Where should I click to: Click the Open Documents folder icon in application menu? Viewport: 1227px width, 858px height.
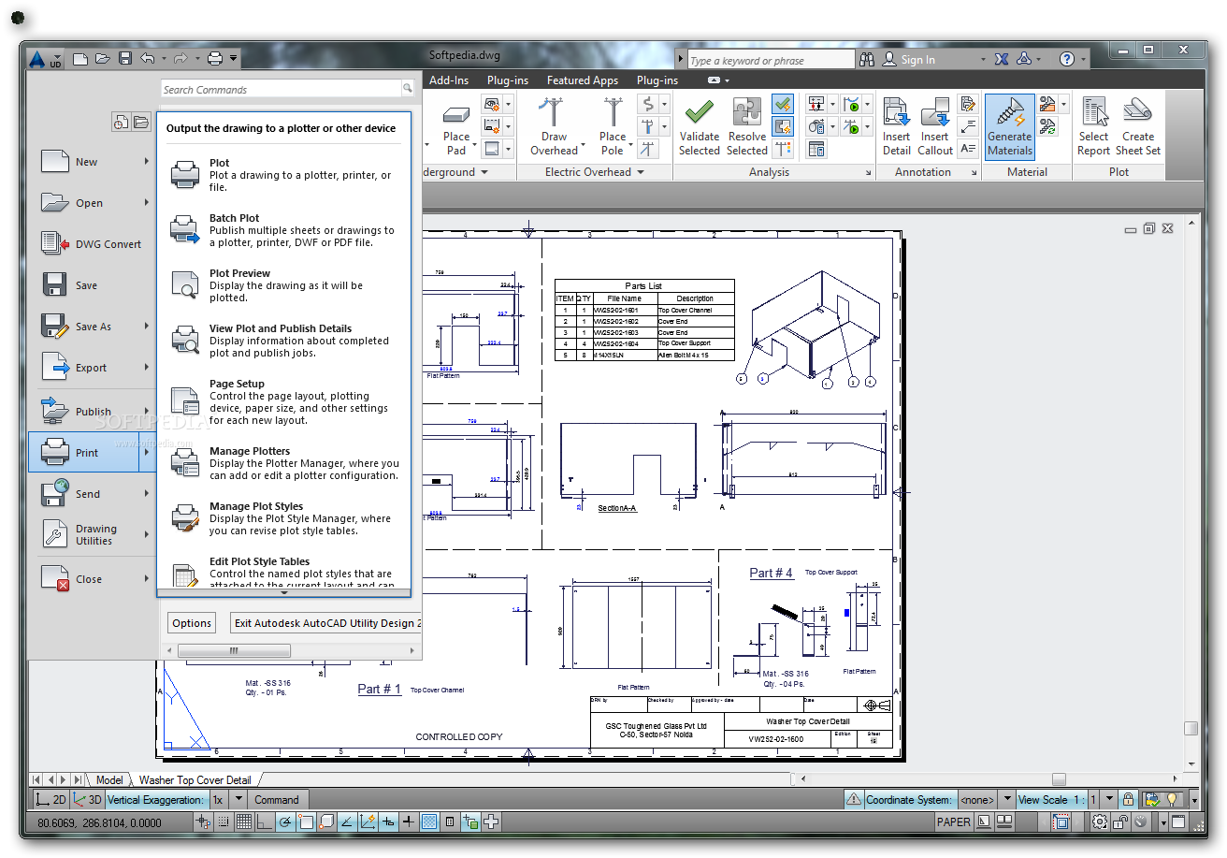(141, 122)
